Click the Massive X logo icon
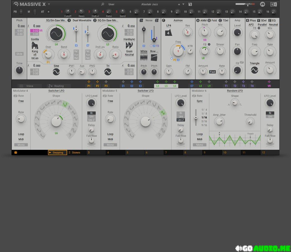This screenshot has height=252, width=291. point(16,4)
